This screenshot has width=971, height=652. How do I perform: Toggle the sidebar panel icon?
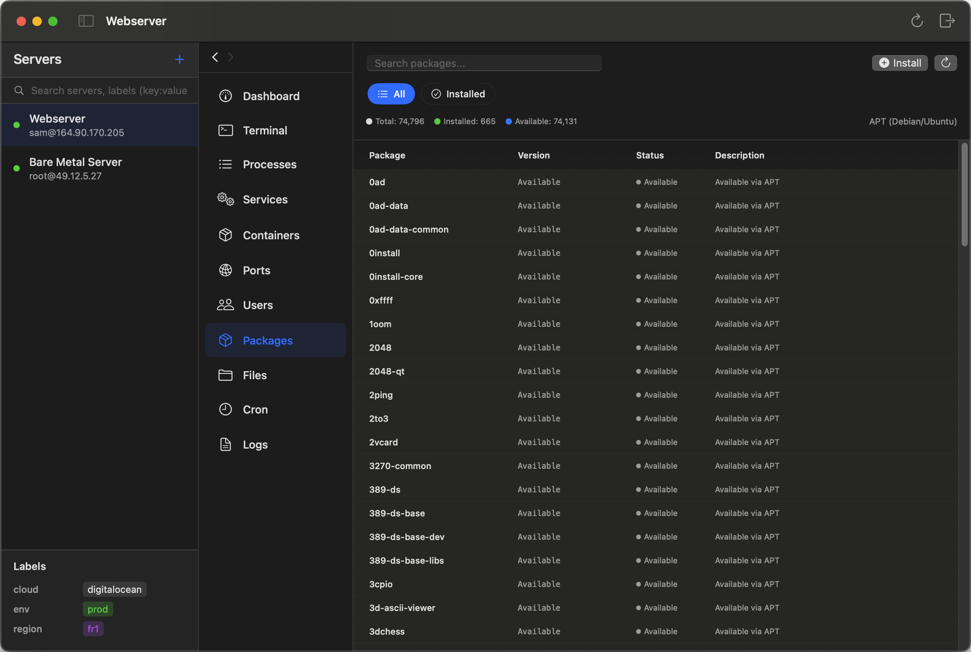[86, 21]
